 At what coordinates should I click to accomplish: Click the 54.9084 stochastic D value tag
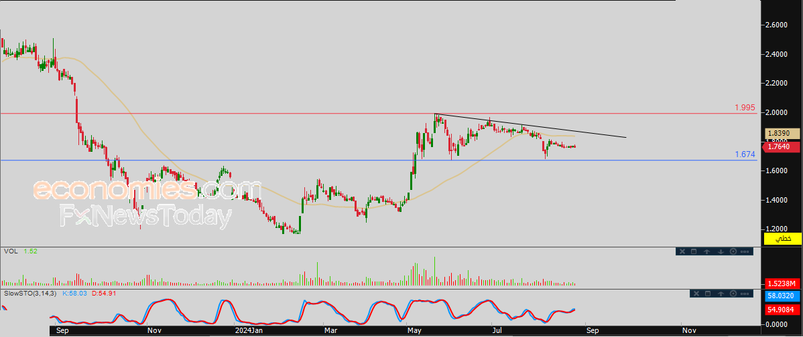point(783,310)
